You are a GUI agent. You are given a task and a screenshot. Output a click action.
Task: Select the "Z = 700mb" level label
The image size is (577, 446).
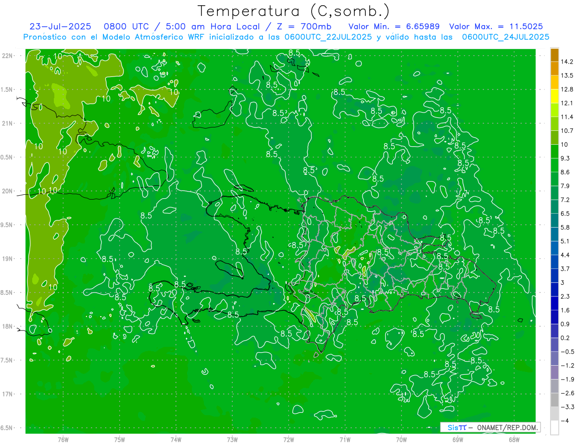click(303, 26)
